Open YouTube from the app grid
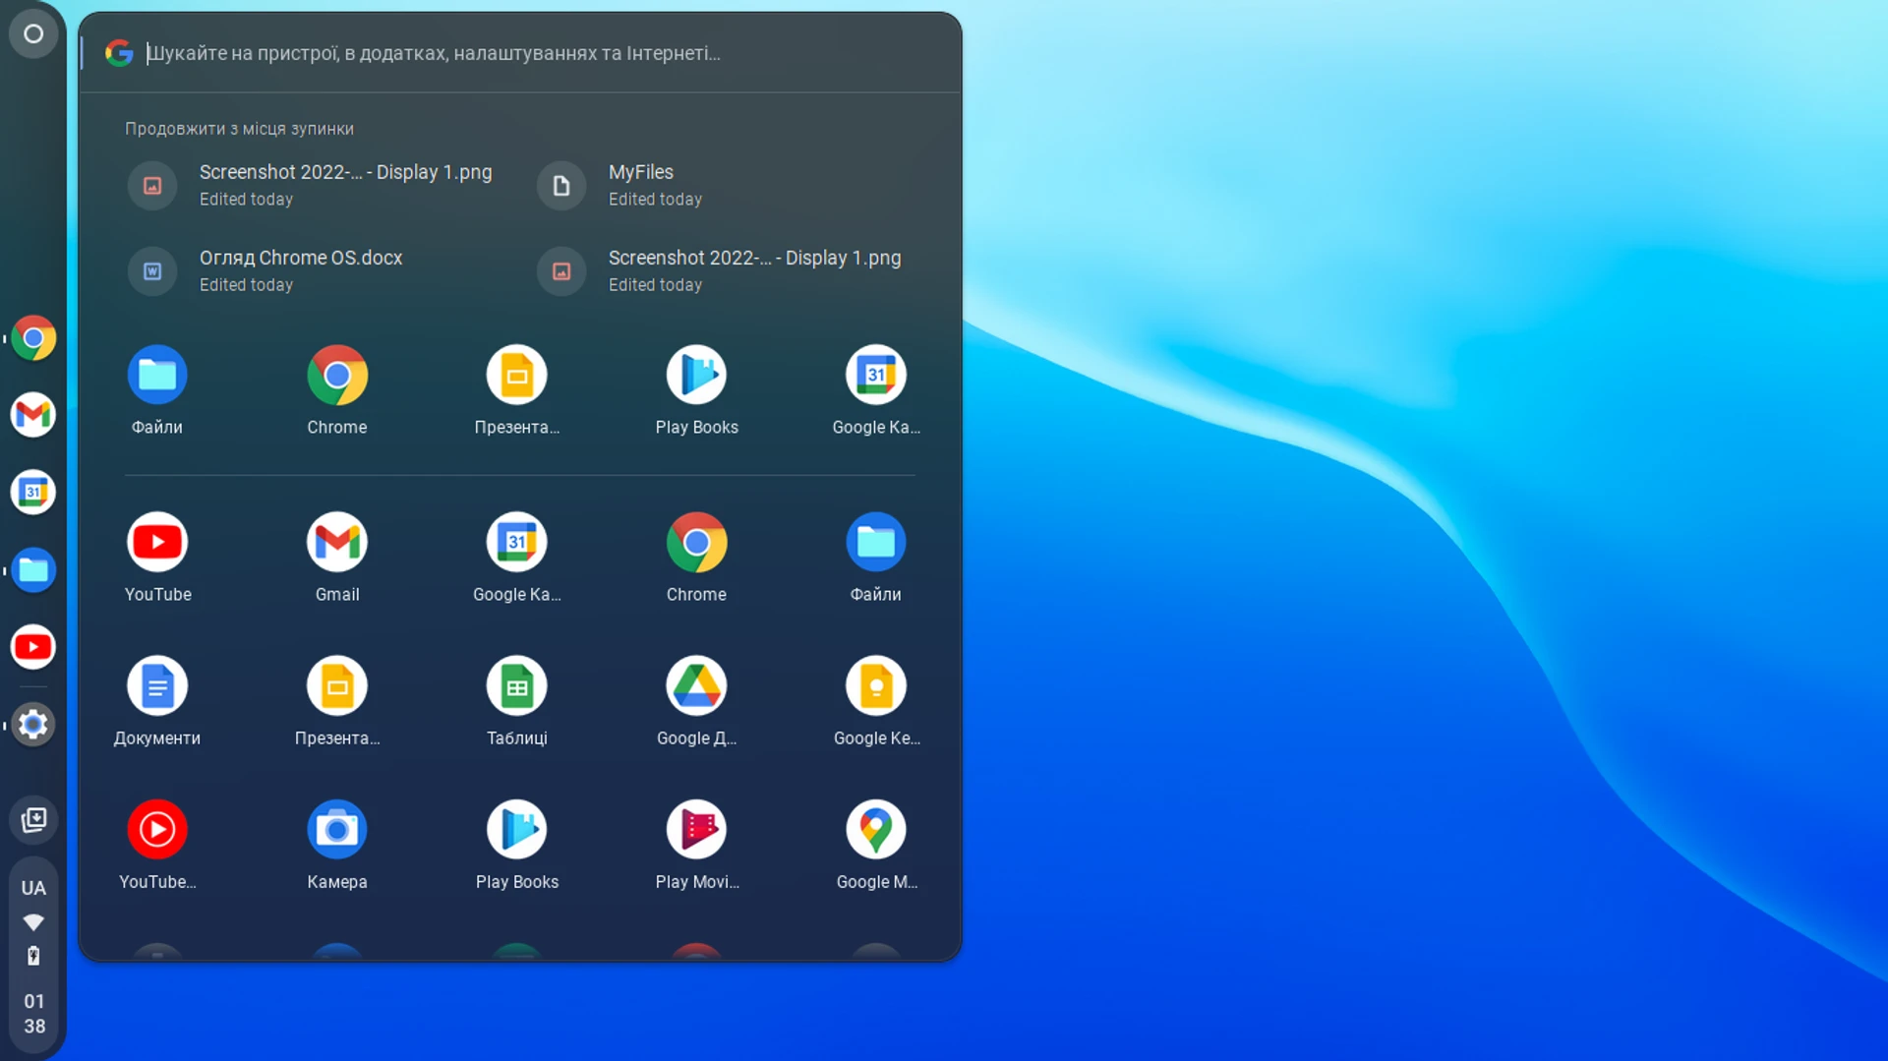The width and height of the screenshot is (1888, 1061). [157, 542]
